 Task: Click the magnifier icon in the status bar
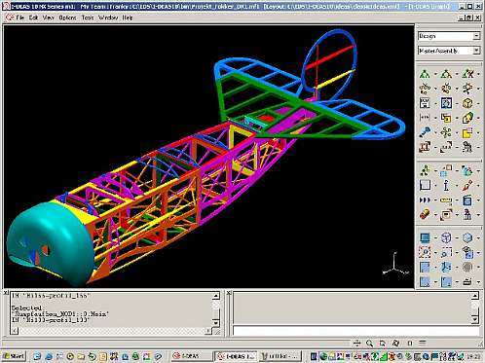369,343
